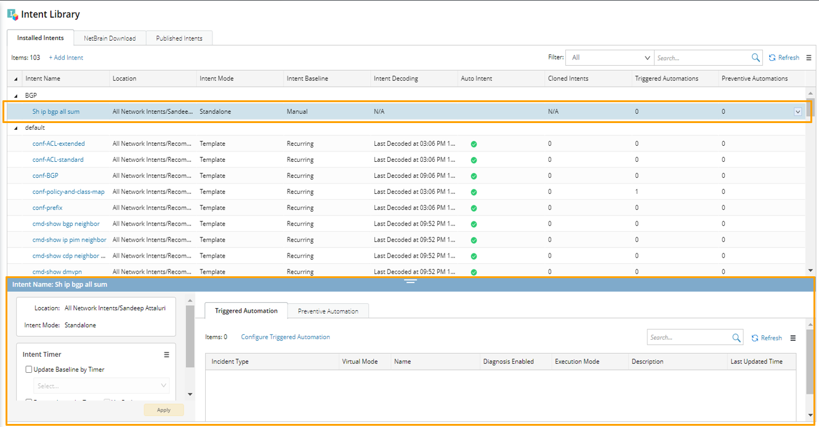Click the green check for cmd-show cdp neighbor

coord(474,256)
